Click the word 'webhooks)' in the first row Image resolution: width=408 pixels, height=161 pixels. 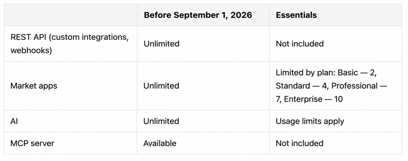click(x=31, y=51)
